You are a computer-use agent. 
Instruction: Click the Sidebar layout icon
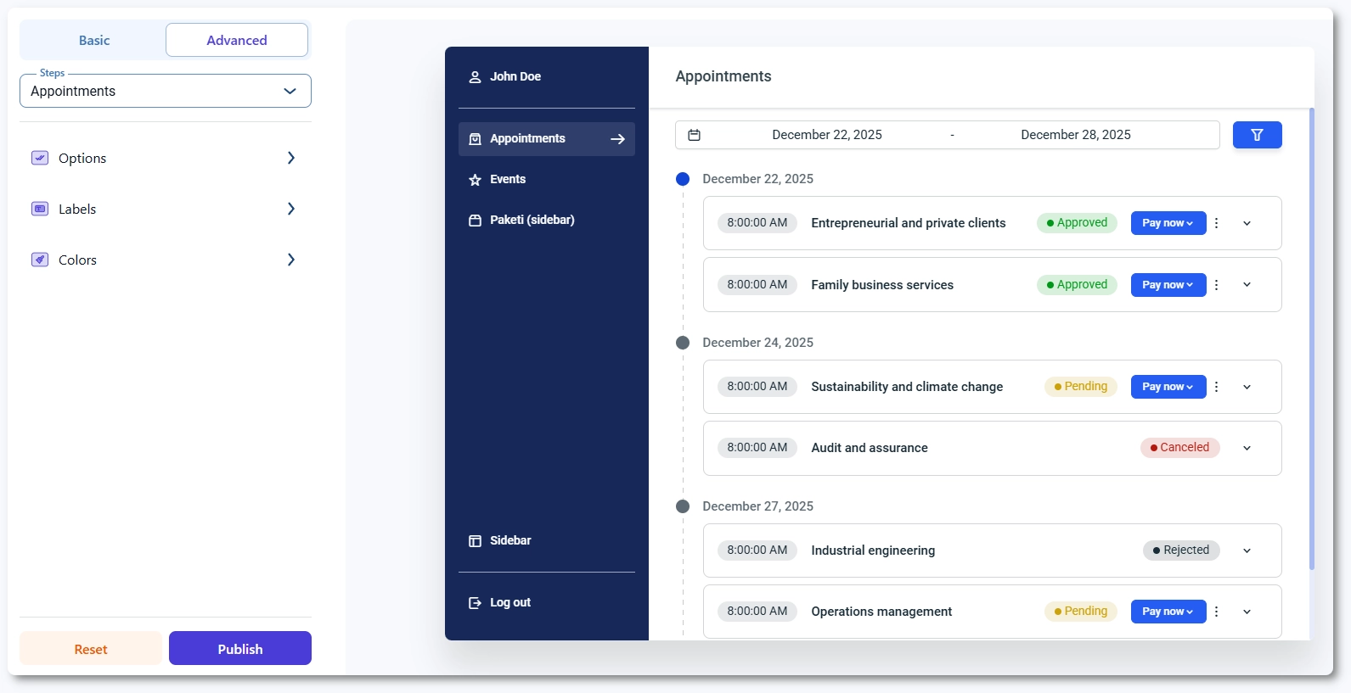tap(475, 541)
